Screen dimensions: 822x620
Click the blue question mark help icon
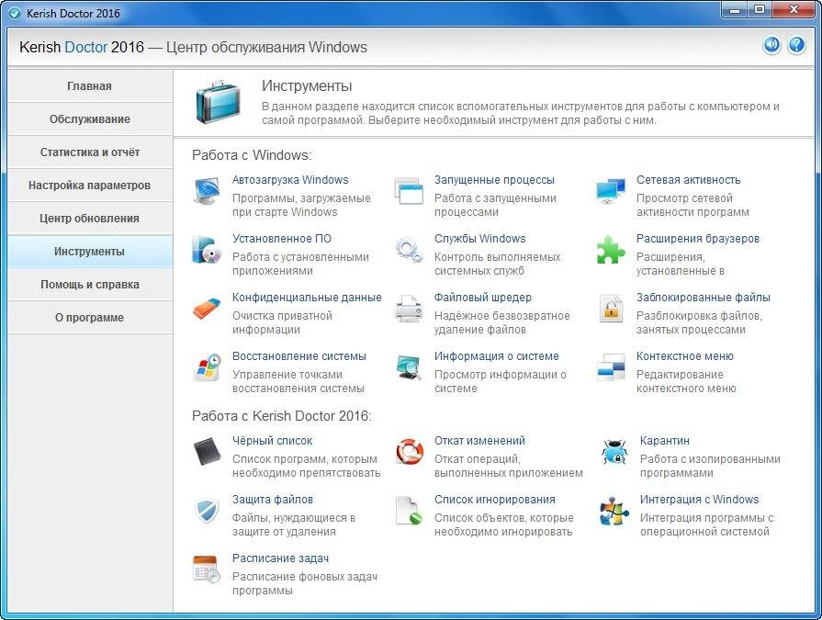(x=796, y=46)
